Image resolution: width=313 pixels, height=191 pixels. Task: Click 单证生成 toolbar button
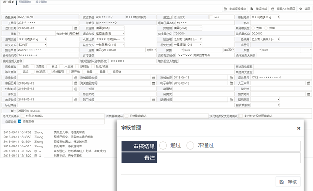pyautogui.click(x=259, y=9)
